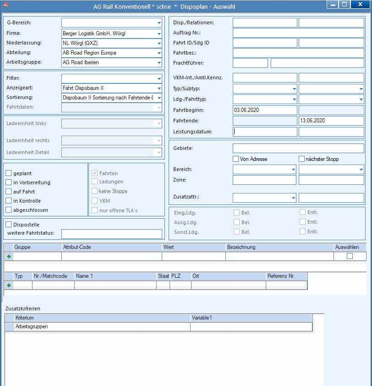The height and width of the screenshot is (386, 372).
Task: Toggle the Dispostelle checkbox
Action: [x=9, y=224]
